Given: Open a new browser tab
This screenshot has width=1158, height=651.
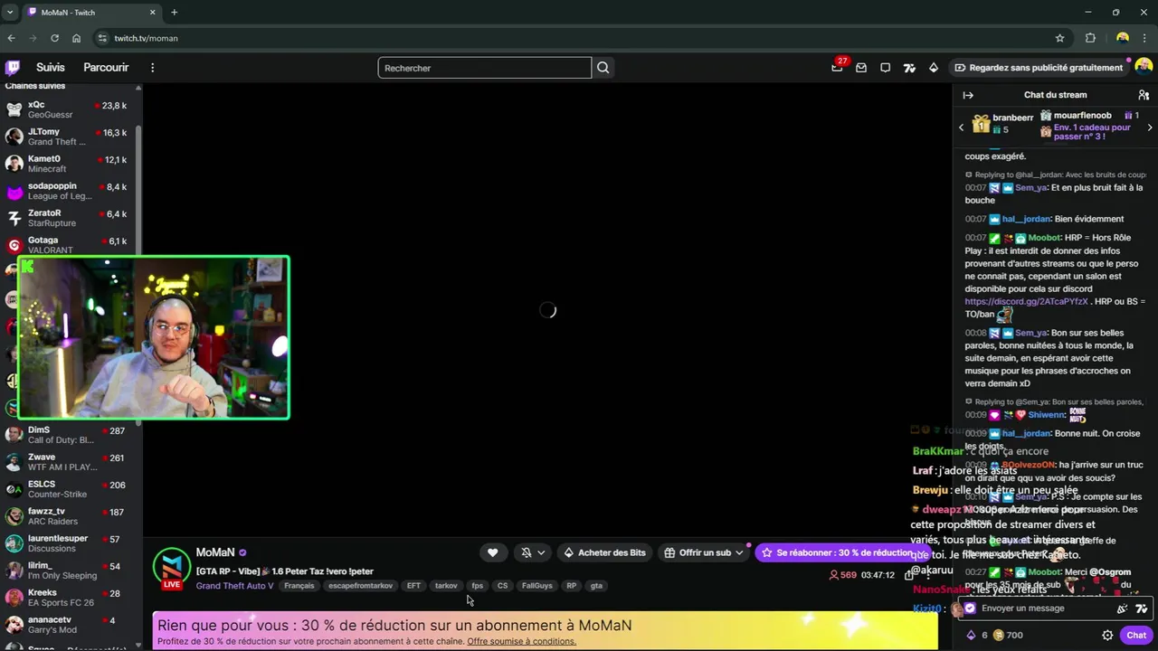Looking at the screenshot, I should (x=174, y=13).
